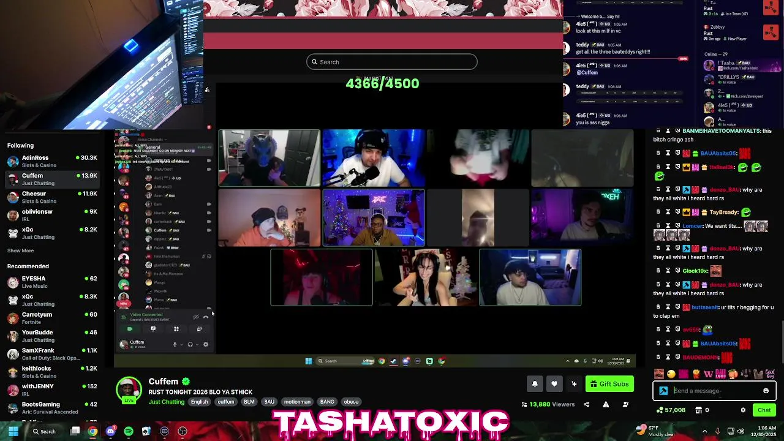Timeout user Lomcer in chat
Screen dimensions: 784x441
(x=668, y=225)
